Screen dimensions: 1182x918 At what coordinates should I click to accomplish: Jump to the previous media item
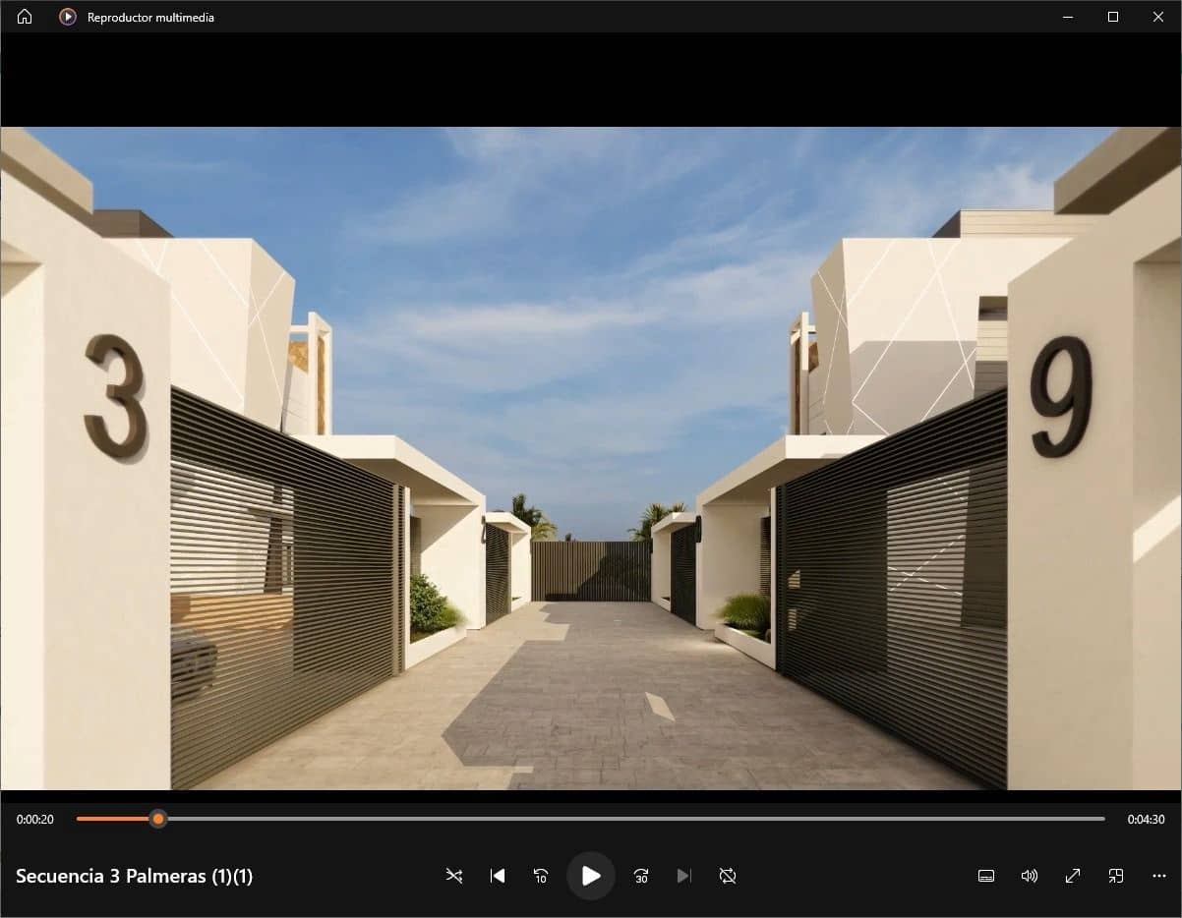498,876
